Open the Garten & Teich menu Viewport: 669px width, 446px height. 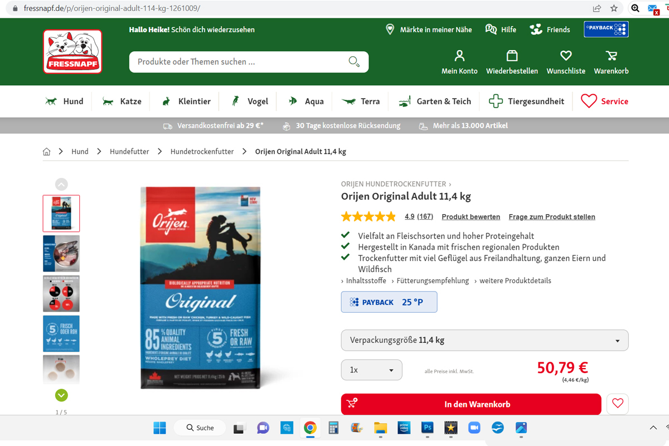pos(435,101)
